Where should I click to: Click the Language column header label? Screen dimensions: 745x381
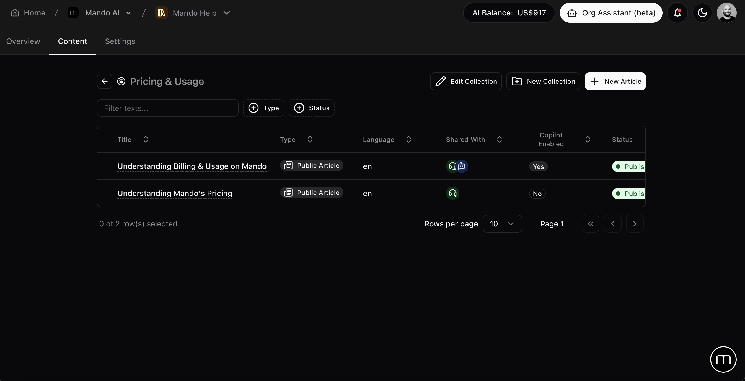[x=378, y=139]
